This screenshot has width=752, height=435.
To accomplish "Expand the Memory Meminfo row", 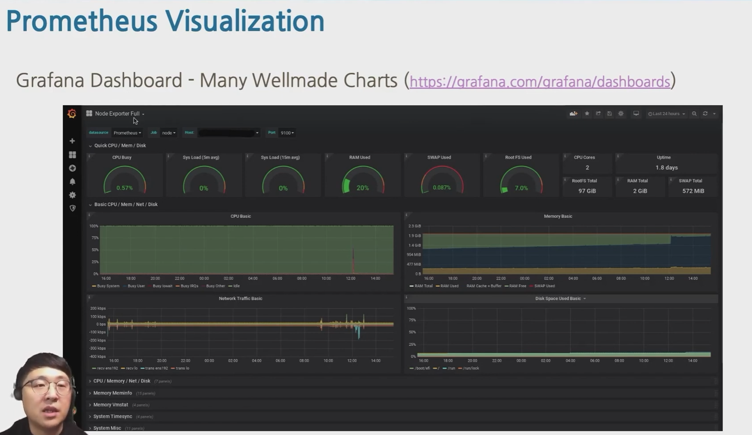I will [x=112, y=393].
